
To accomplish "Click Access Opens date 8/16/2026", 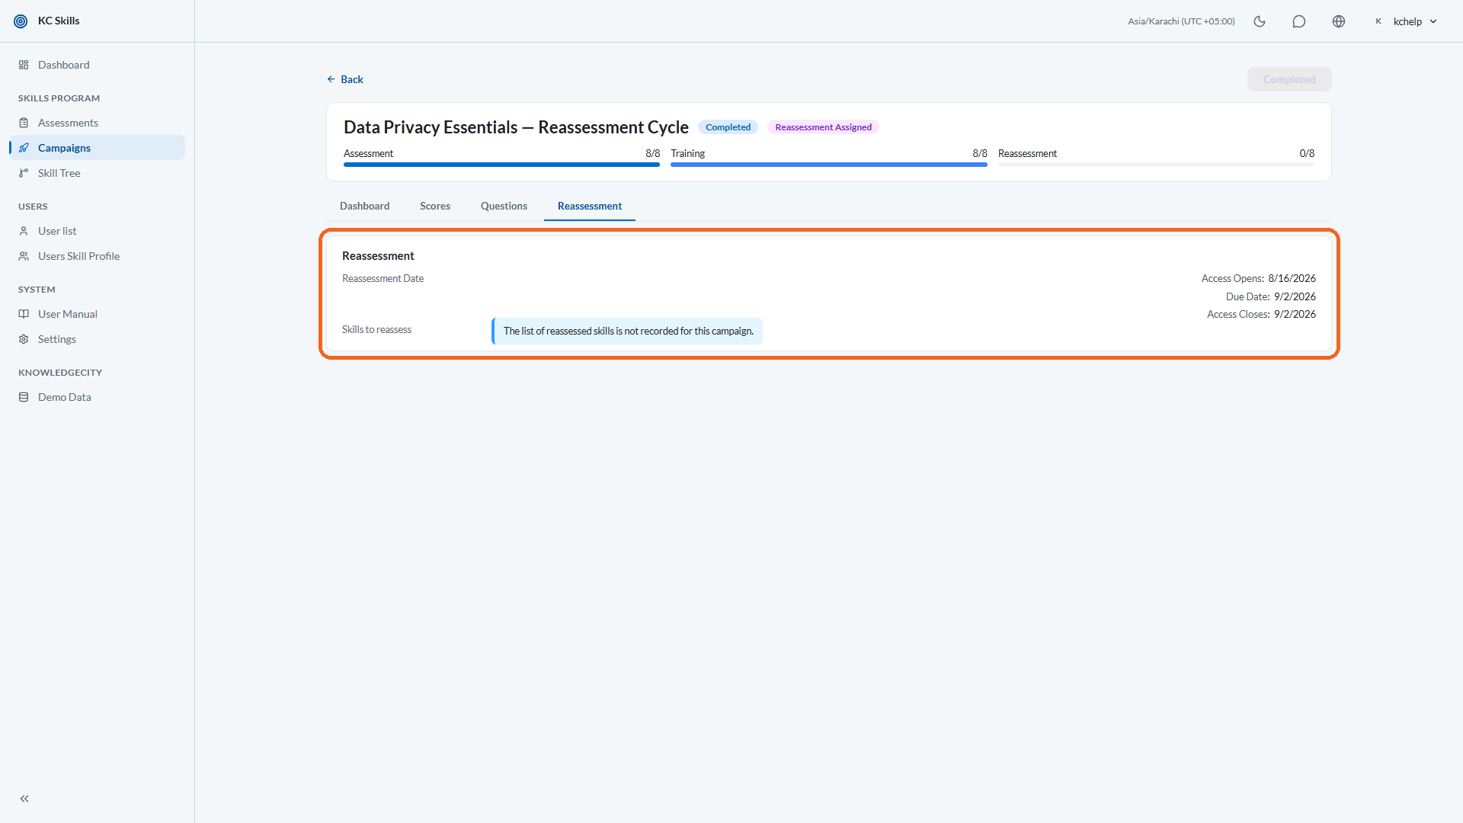I will pyautogui.click(x=1292, y=278).
